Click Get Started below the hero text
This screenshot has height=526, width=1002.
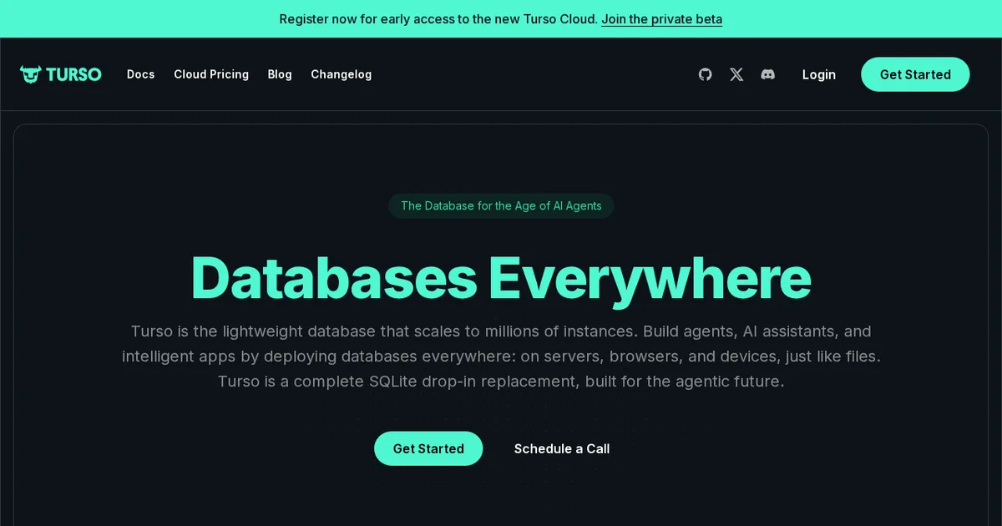coord(428,448)
